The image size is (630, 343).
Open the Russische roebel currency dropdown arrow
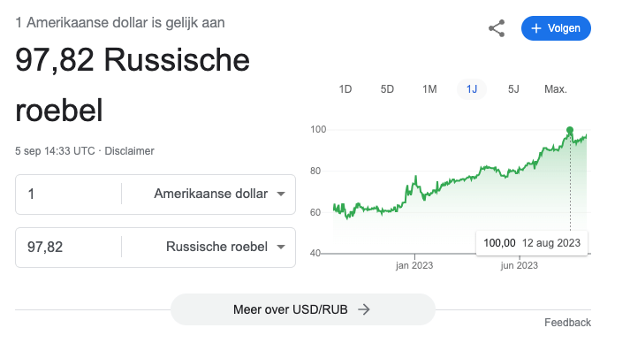[x=281, y=247]
